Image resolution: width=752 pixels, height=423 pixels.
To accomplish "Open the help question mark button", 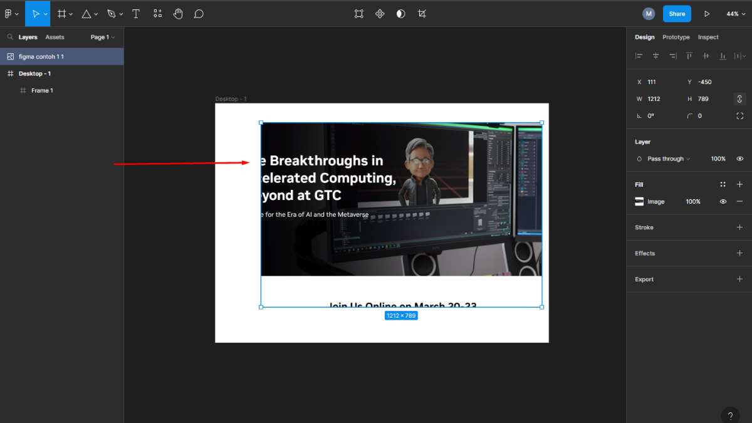I will coord(730,415).
